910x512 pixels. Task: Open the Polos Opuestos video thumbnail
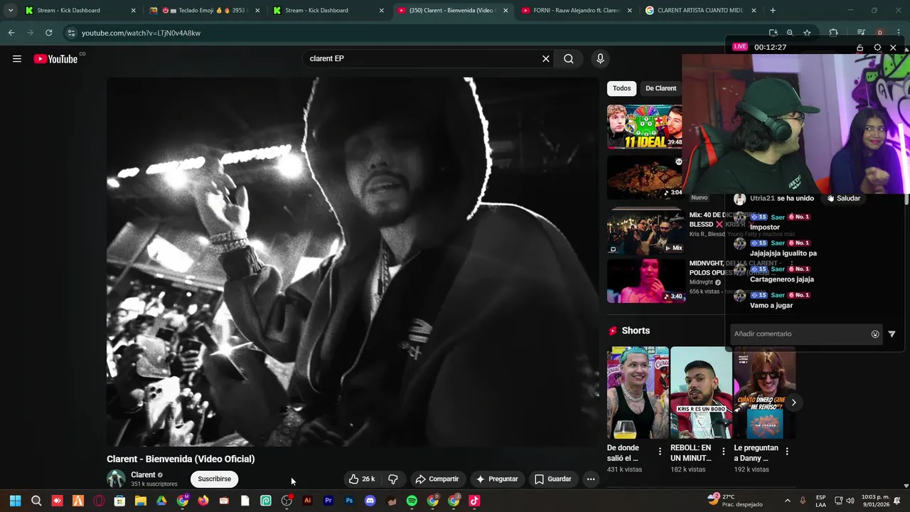(x=646, y=281)
